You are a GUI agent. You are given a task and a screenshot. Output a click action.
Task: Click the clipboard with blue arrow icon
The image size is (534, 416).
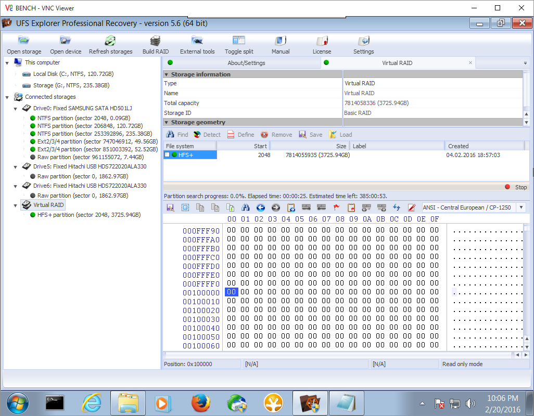pyautogui.click(x=291, y=207)
